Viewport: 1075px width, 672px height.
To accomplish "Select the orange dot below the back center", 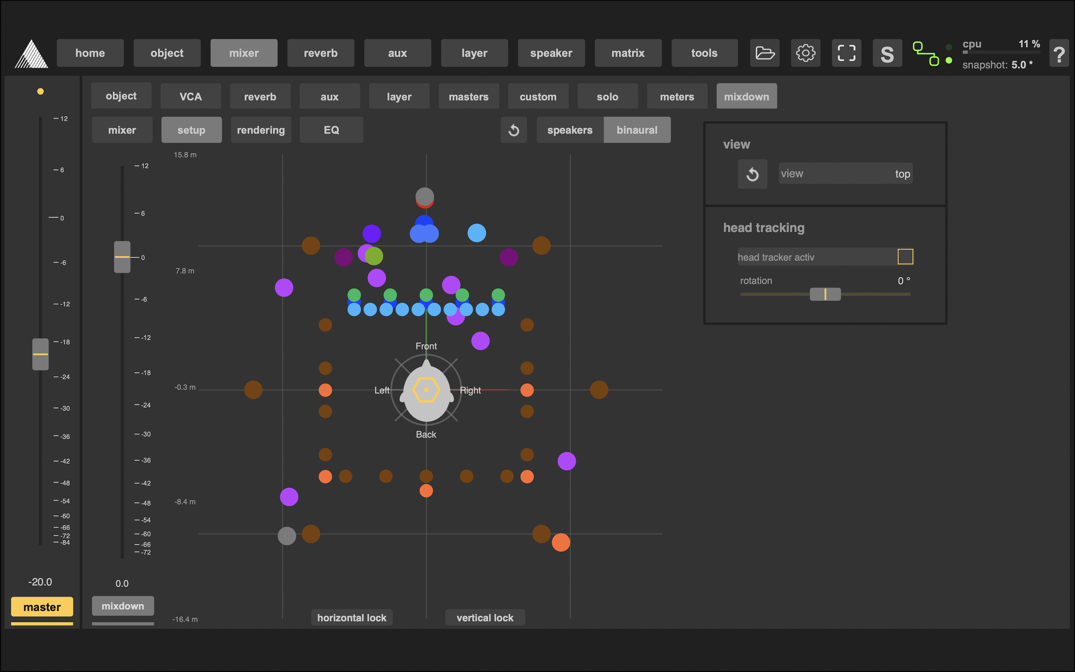I will pos(426,491).
